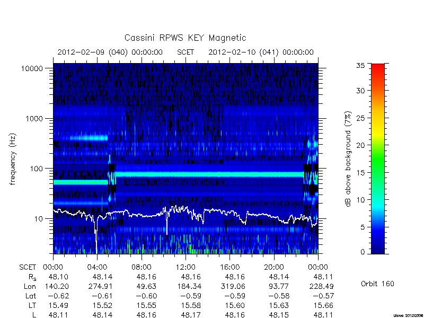Click the '30' colorbar tick label

click(360, 91)
